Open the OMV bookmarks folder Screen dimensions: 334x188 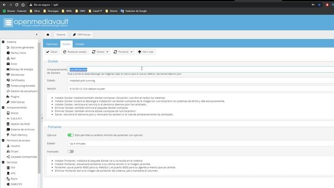point(80,11)
